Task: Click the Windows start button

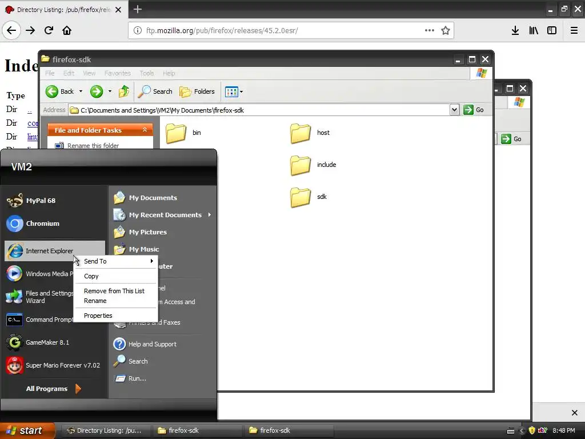Action: (x=27, y=430)
